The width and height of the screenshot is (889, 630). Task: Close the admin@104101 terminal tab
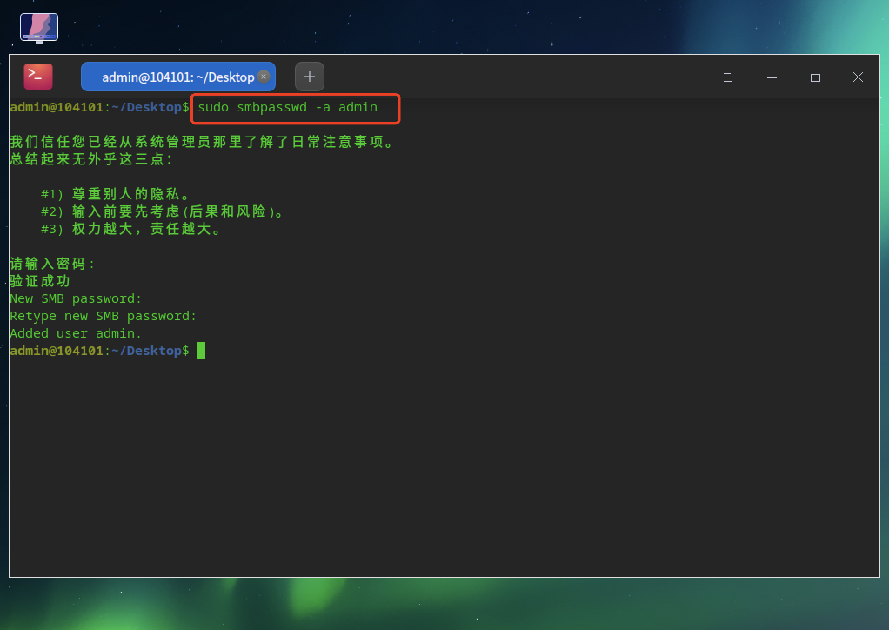(x=263, y=77)
